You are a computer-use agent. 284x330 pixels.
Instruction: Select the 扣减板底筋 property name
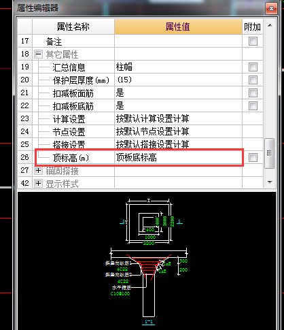(73, 106)
